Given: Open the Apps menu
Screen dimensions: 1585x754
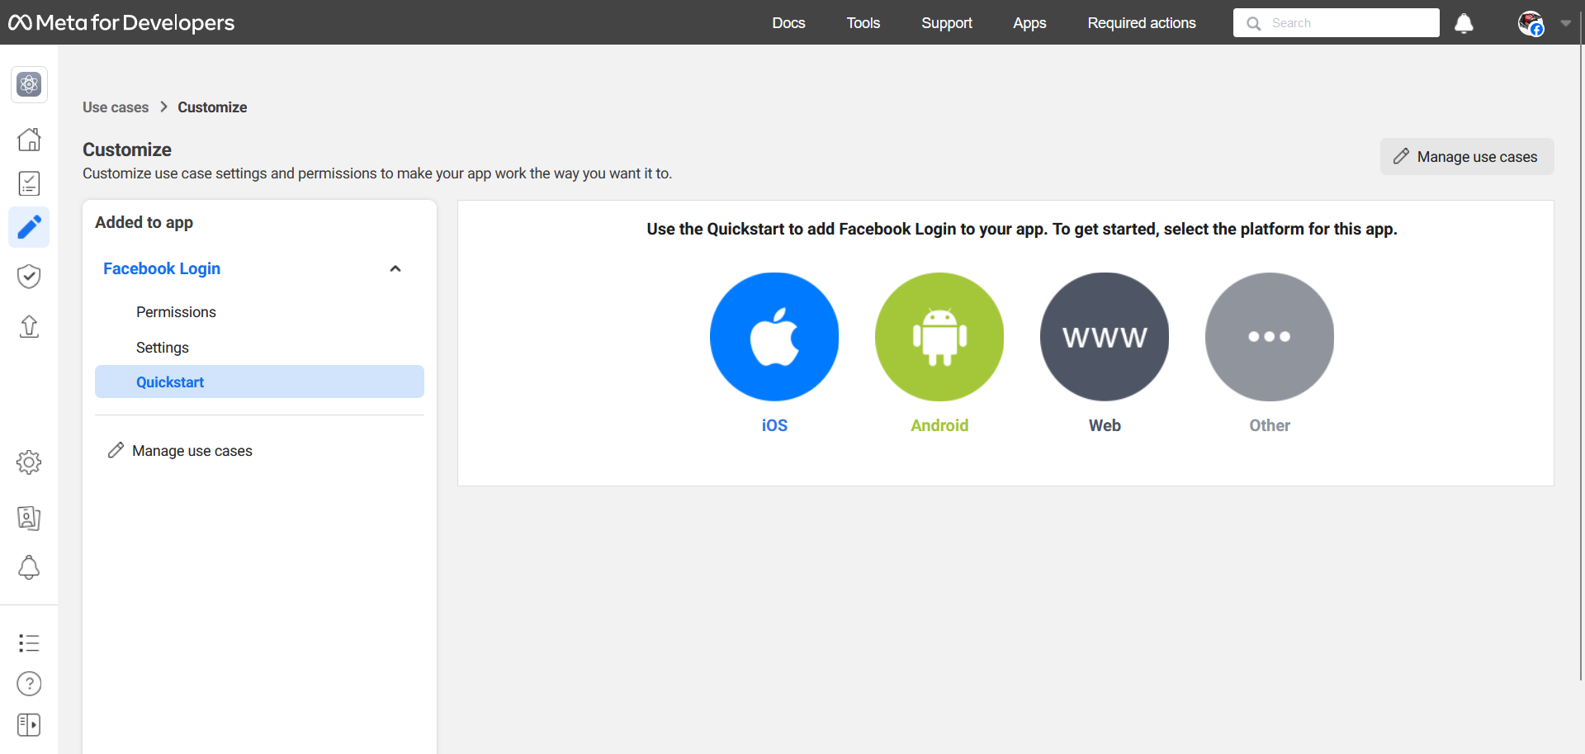Looking at the screenshot, I should point(1029,23).
